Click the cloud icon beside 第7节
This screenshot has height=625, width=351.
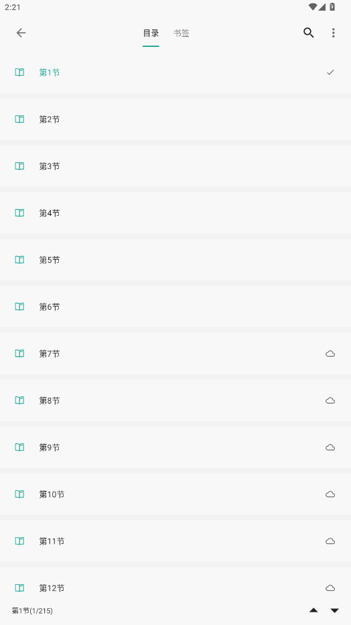[330, 353]
